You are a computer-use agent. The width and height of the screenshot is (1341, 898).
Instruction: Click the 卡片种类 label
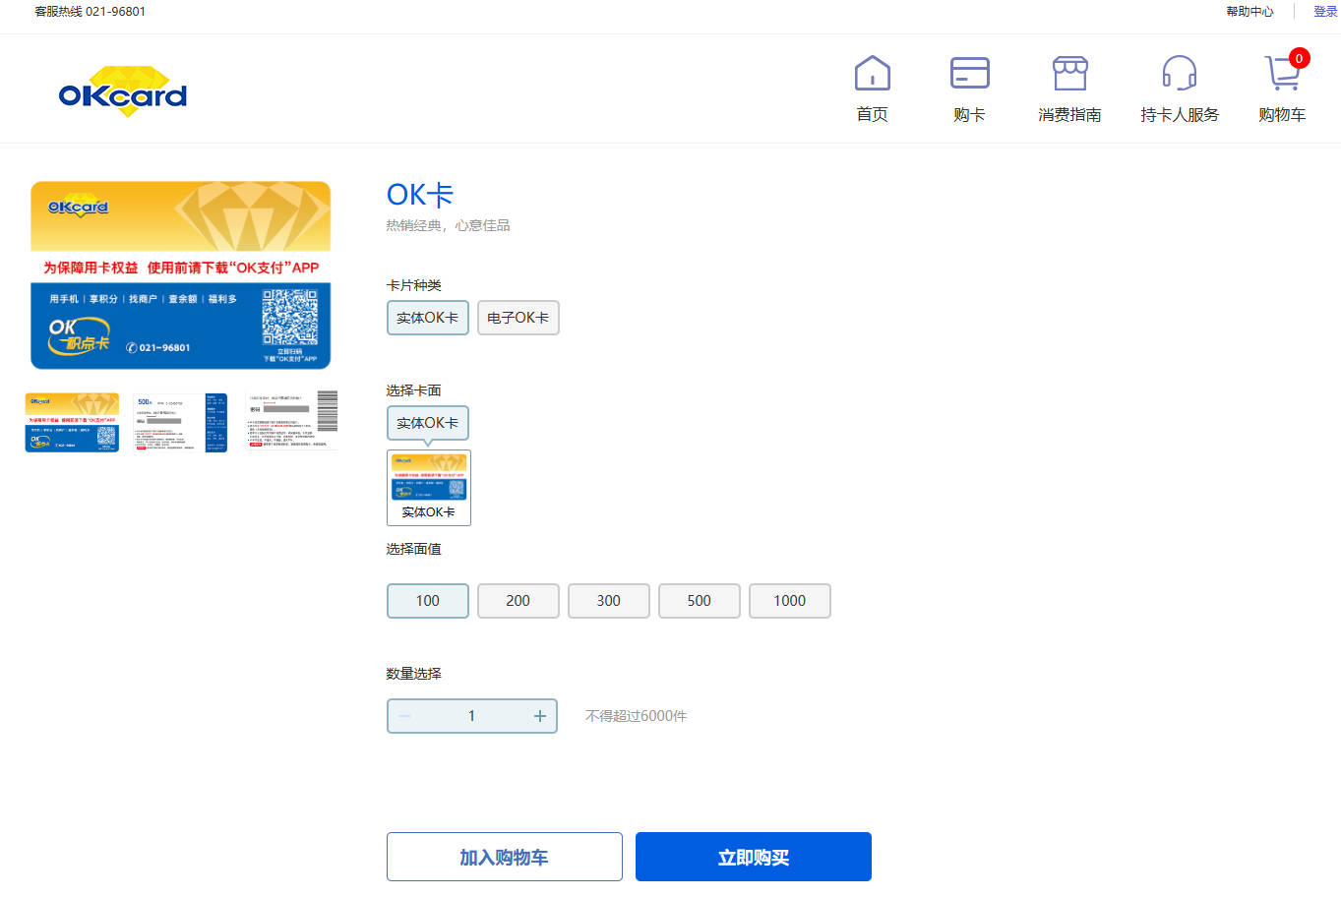click(x=414, y=285)
